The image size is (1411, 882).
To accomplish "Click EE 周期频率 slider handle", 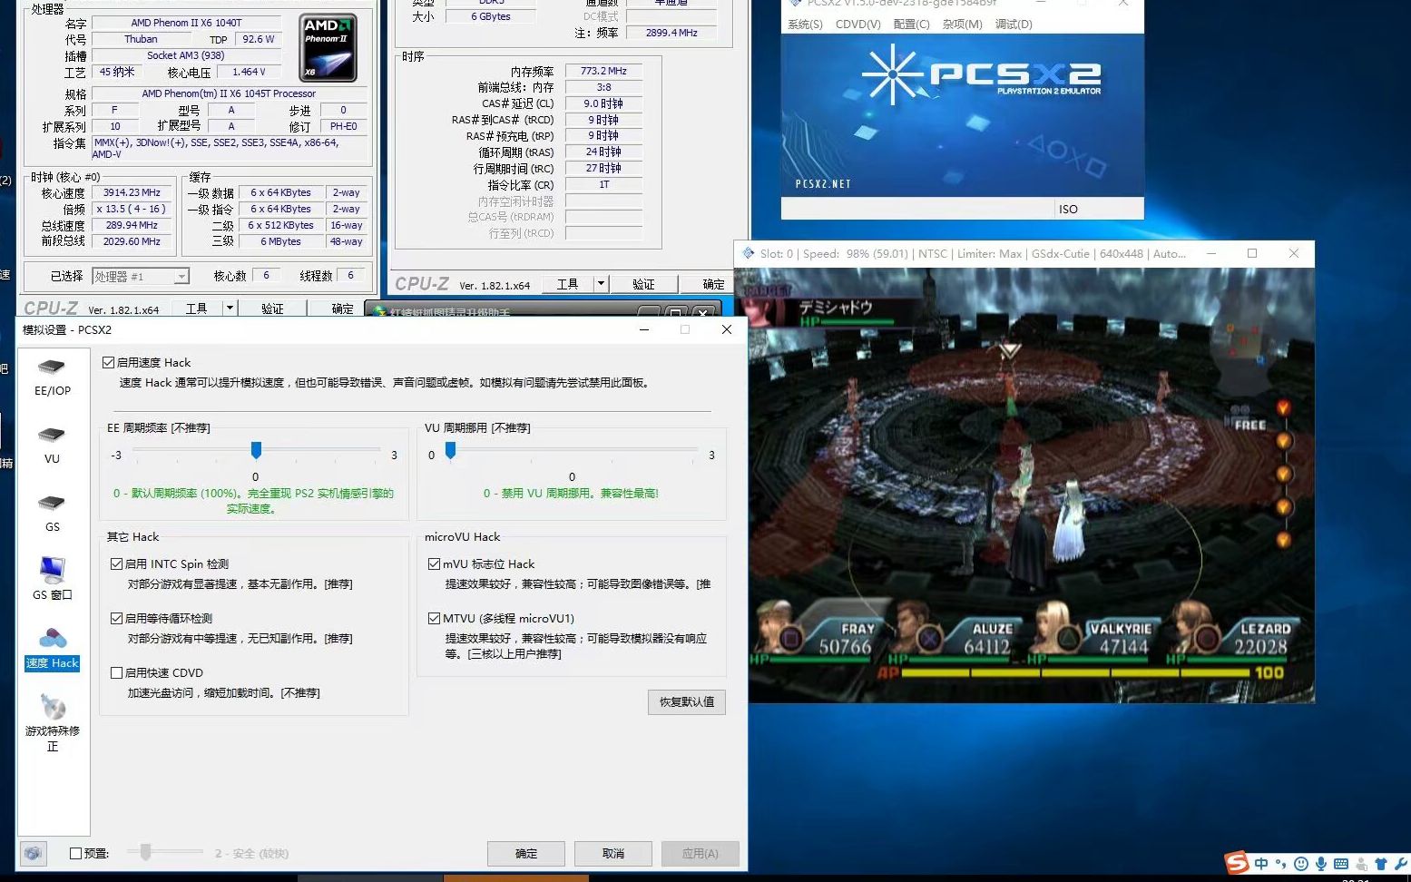I will point(256,450).
